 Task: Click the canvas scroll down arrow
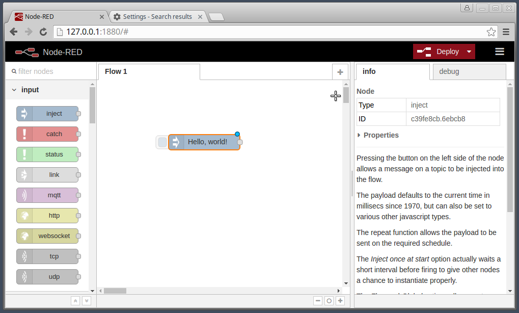click(x=346, y=283)
